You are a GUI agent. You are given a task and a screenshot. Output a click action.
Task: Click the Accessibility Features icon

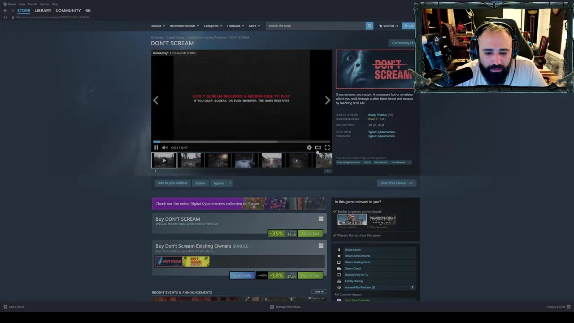pyautogui.click(x=339, y=287)
